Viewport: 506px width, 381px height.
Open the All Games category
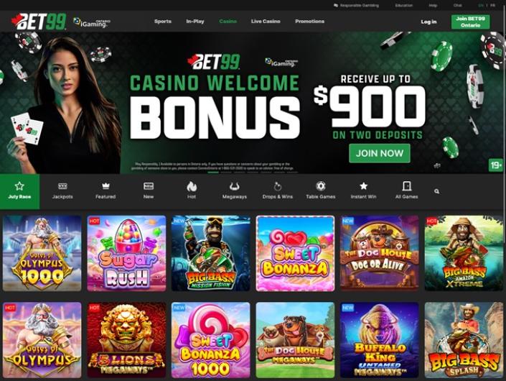pos(407,191)
